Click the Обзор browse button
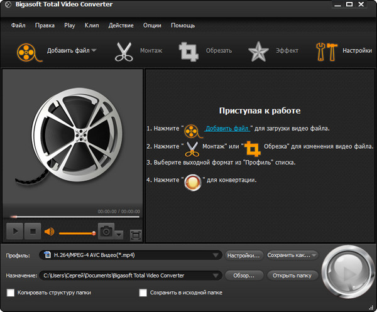377x312 pixels. (x=244, y=275)
